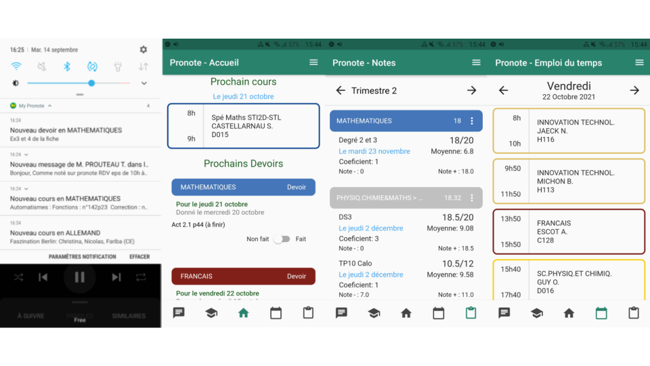
Task: Switch MATHEMATIQUES homework to Fait
Action: 282,239
